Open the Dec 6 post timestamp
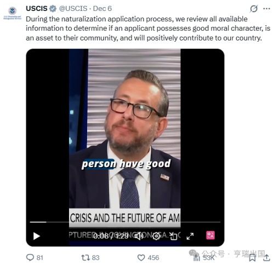This screenshot has width=274, height=265. coord(102,9)
